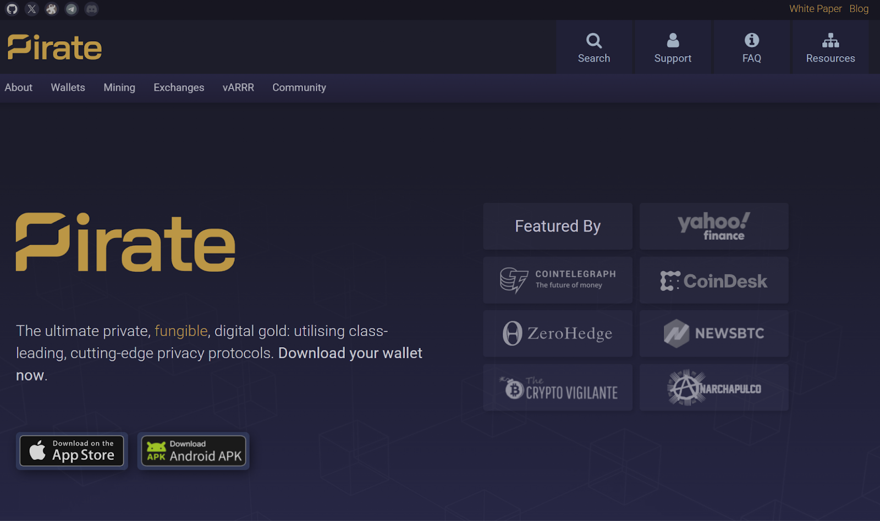Open the Mining menu
Viewport: 880px width, 521px height.
tap(119, 87)
